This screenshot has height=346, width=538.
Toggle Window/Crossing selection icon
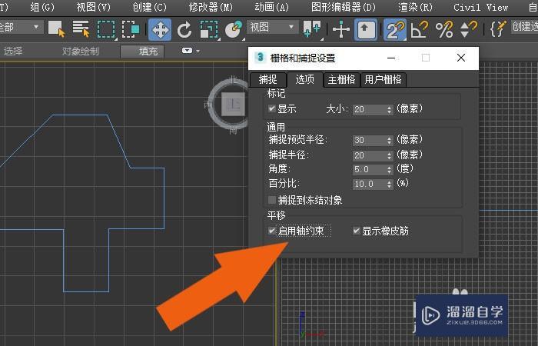(x=131, y=29)
